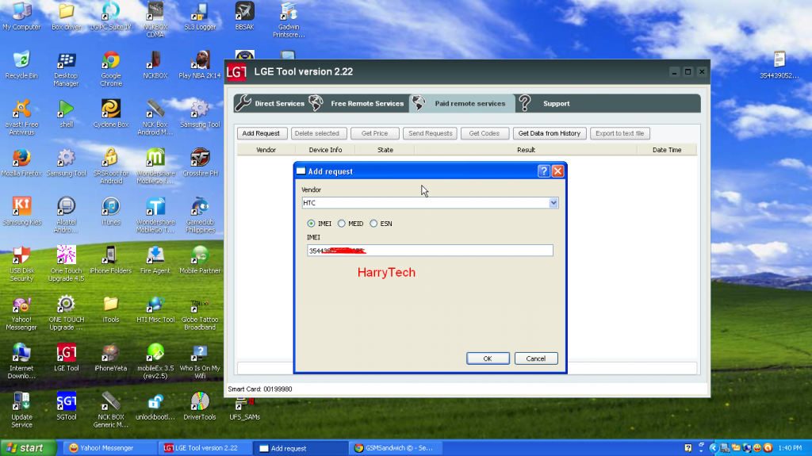Click into the IMEI input field
Image resolution: width=812 pixels, height=456 pixels.
click(430, 251)
